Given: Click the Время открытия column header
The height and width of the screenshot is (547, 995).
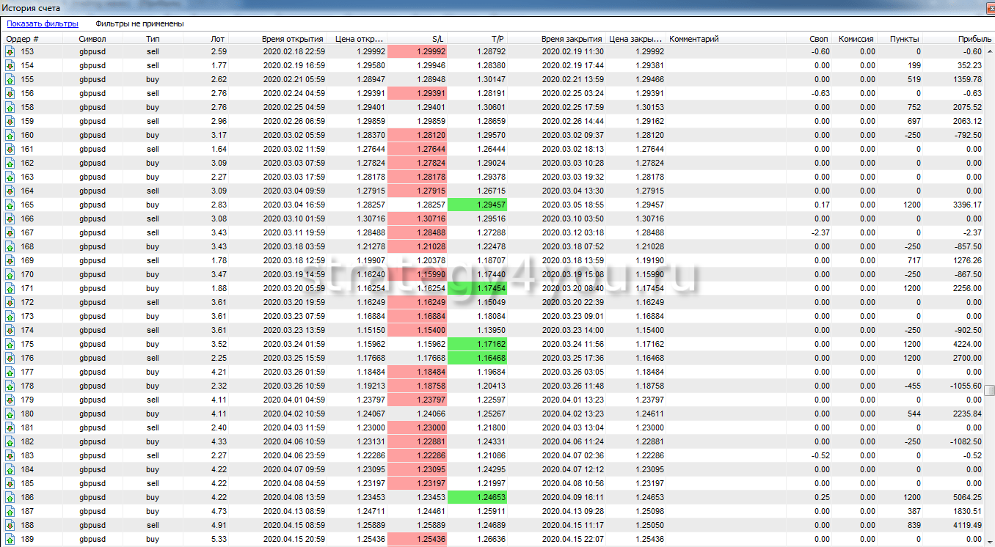Looking at the screenshot, I should (292, 39).
